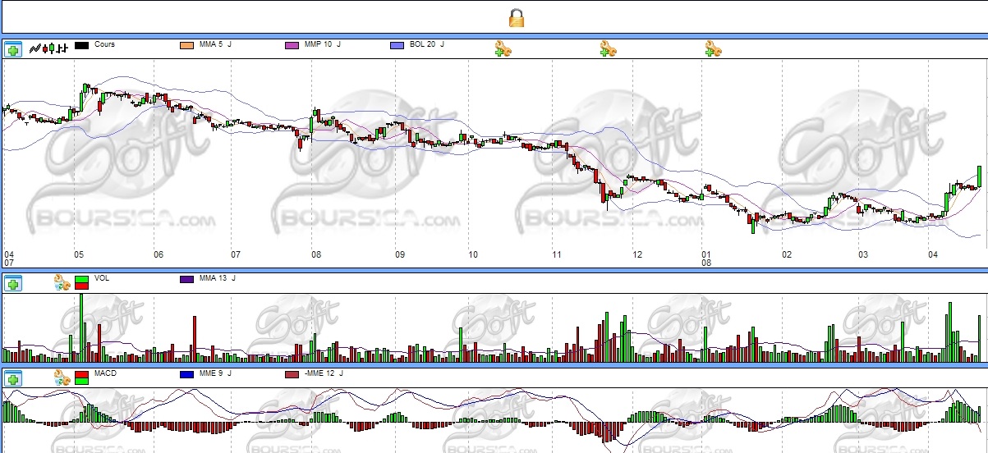Select the candlestick chart style icon
988x453 pixels.
pos(48,49)
